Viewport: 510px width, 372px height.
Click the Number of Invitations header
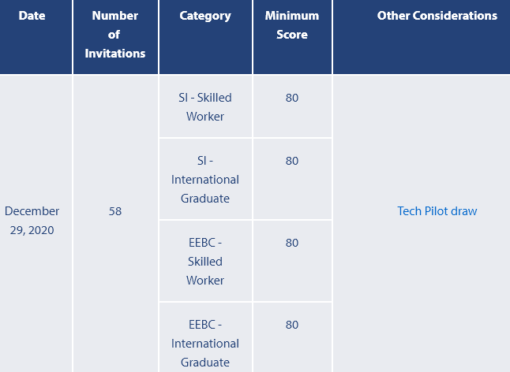coord(115,35)
